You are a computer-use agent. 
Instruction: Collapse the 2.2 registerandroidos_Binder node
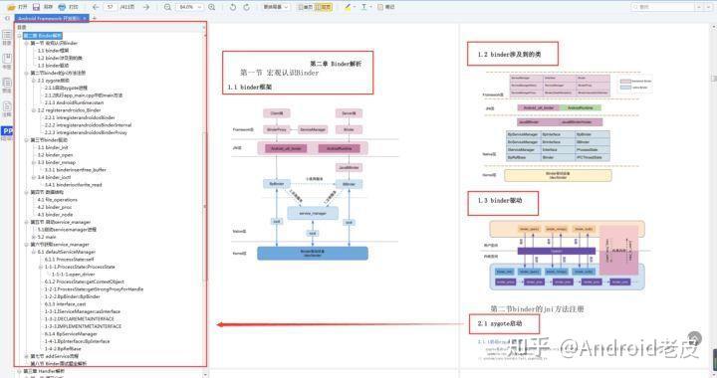pos(34,110)
